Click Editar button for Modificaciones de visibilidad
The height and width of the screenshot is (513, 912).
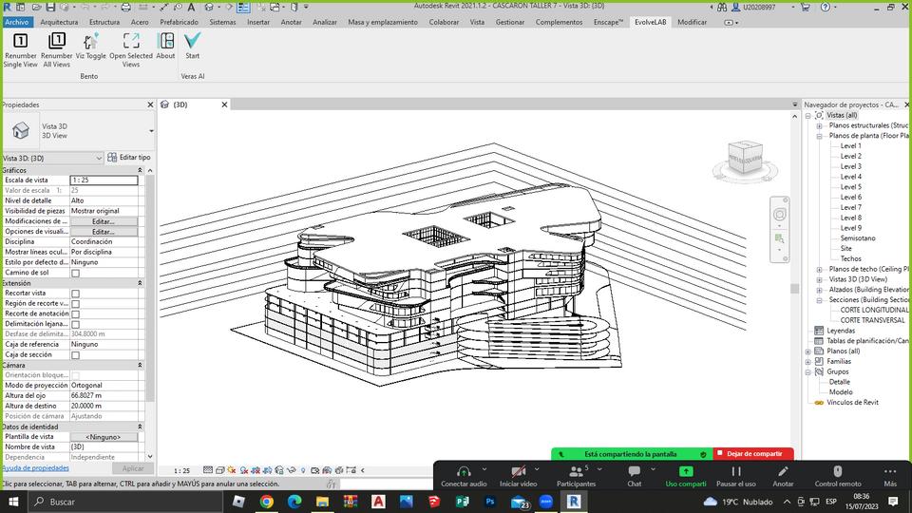(104, 221)
